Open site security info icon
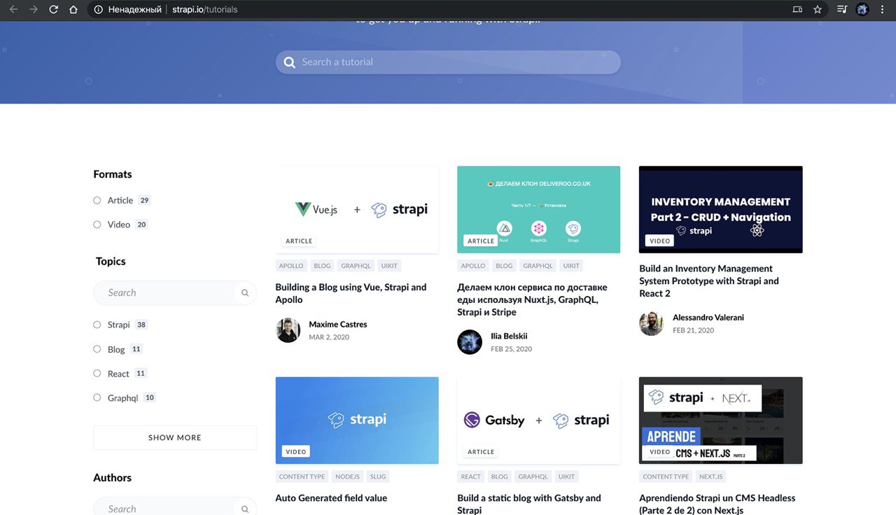 (x=98, y=10)
